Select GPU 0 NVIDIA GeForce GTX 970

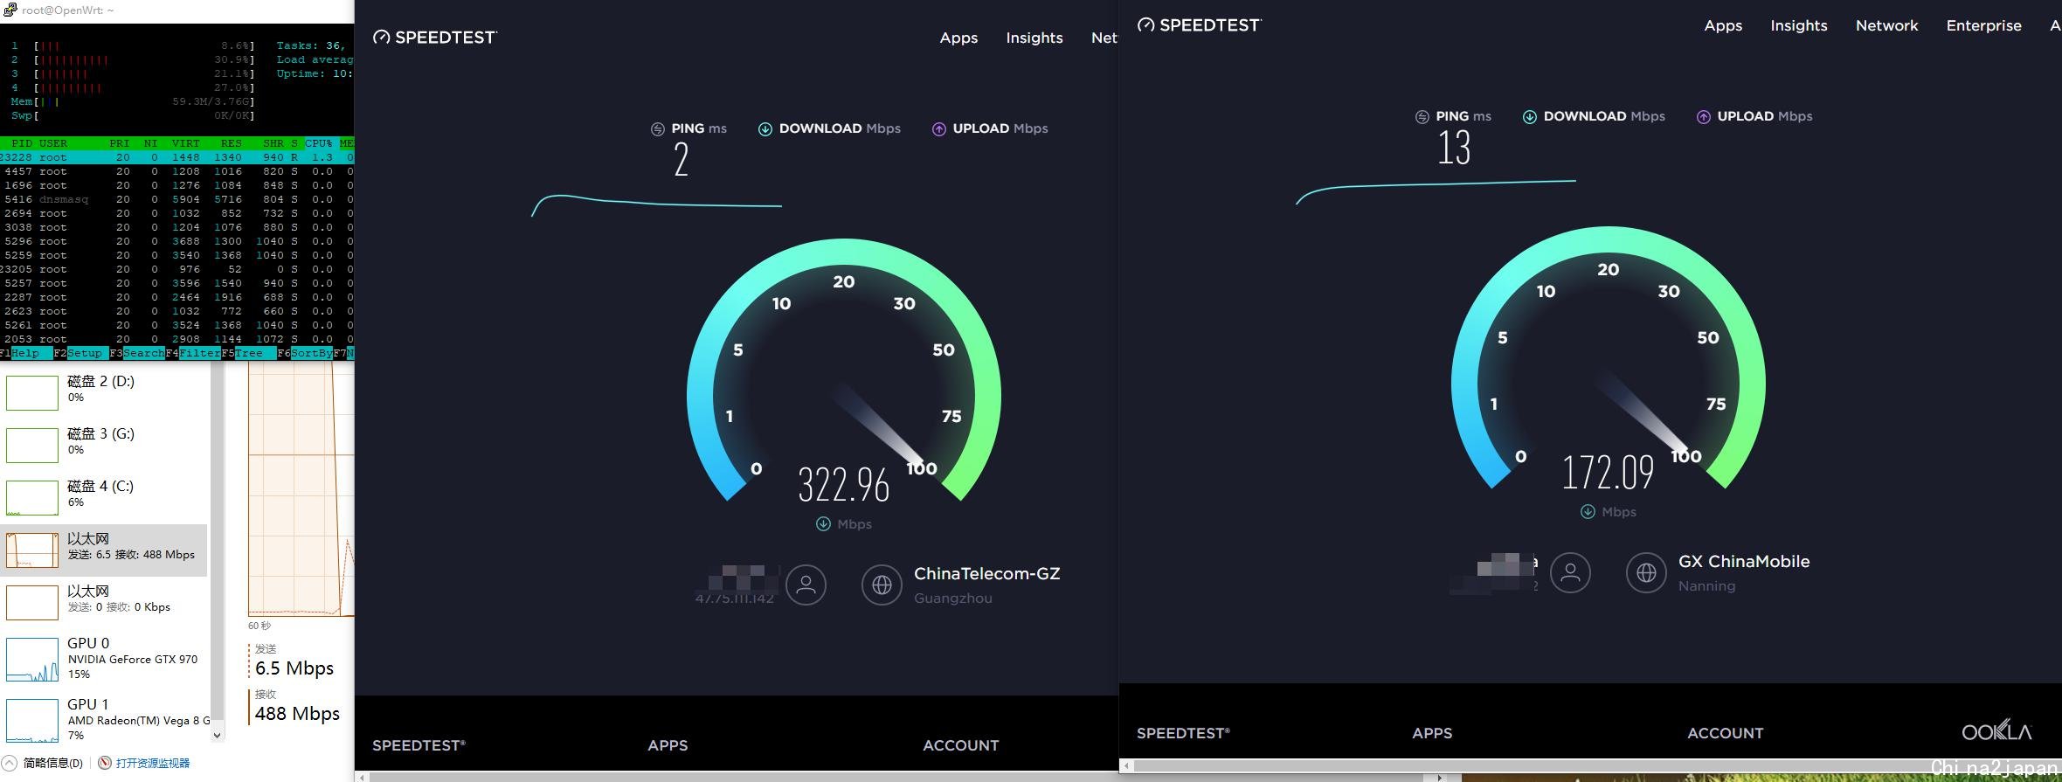click(x=105, y=658)
